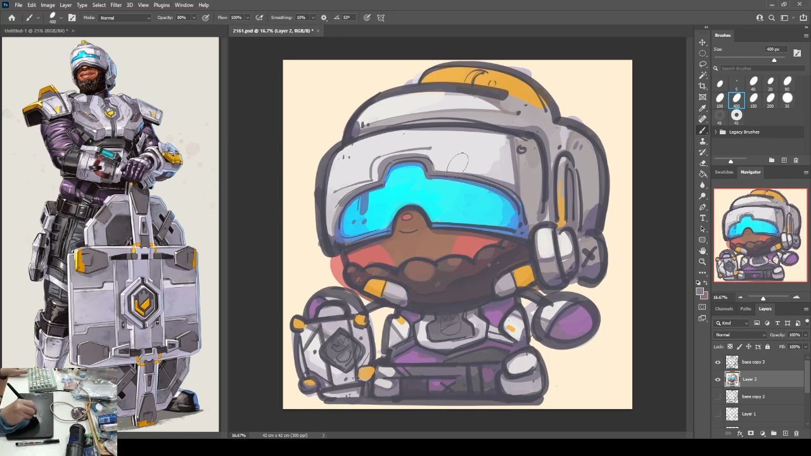This screenshot has width=811, height=456.
Task: Add a layer mask
Action: (x=751, y=434)
